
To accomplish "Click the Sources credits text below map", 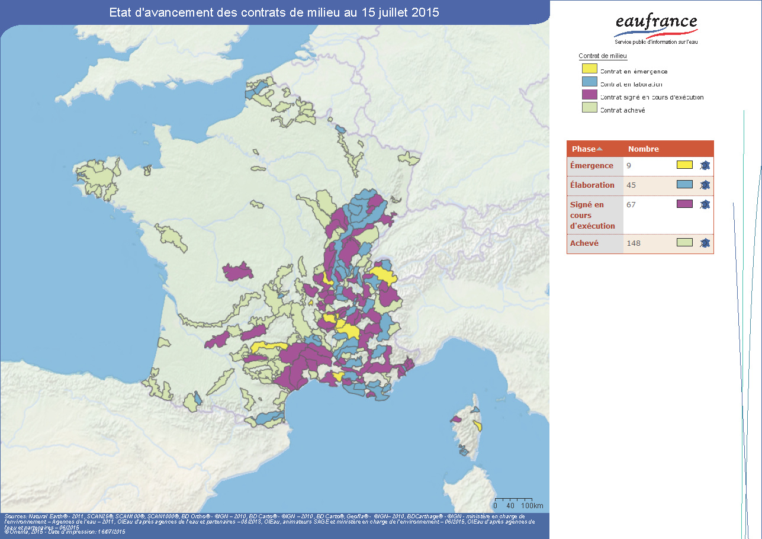I will pos(269,524).
